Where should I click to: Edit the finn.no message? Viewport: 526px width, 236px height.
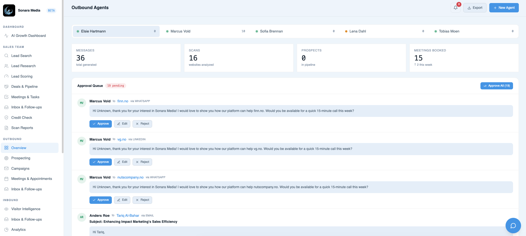click(x=122, y=124)
